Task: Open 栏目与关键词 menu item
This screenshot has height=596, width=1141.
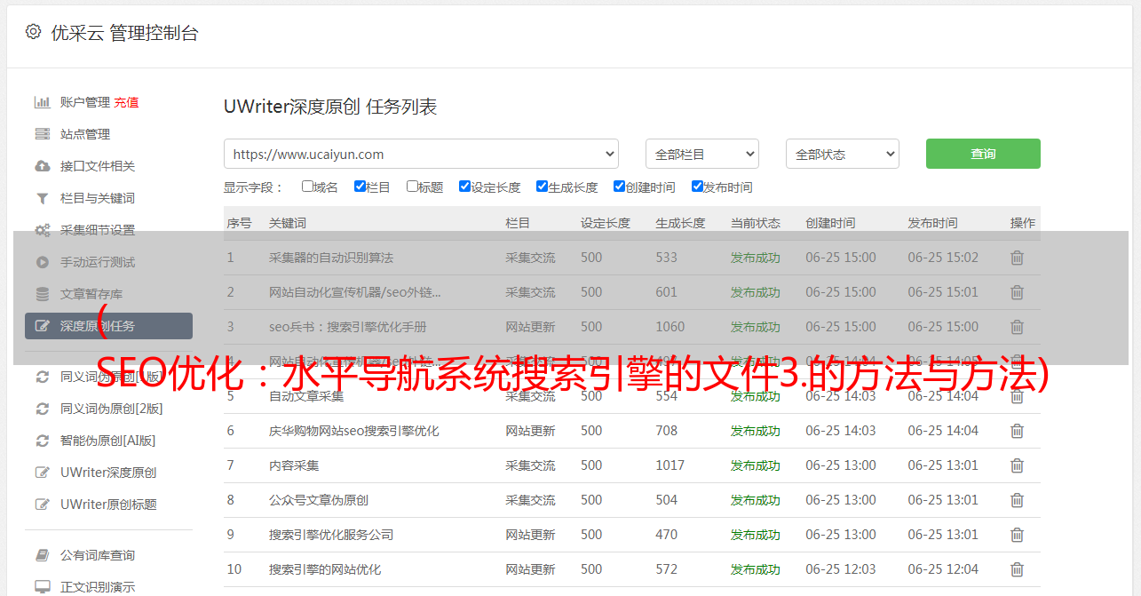Action: [x=98, y=198]
